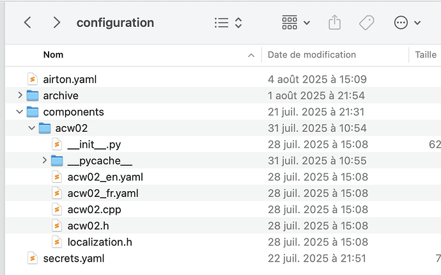Select the airton.yaml file icon
Screen dimensions: 441x275
pos(33,79)
